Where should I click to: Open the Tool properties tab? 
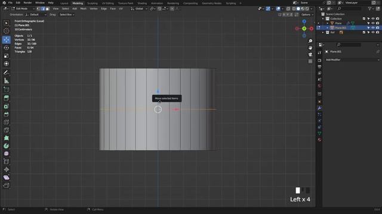[x=320, y=53]
